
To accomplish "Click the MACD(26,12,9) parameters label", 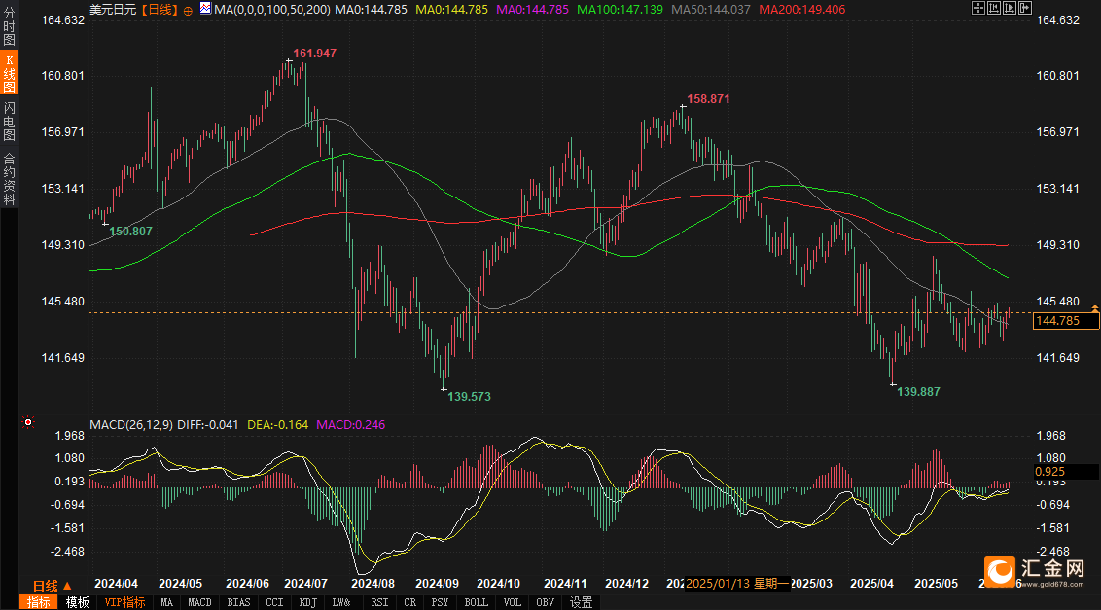I will (131, 424).
